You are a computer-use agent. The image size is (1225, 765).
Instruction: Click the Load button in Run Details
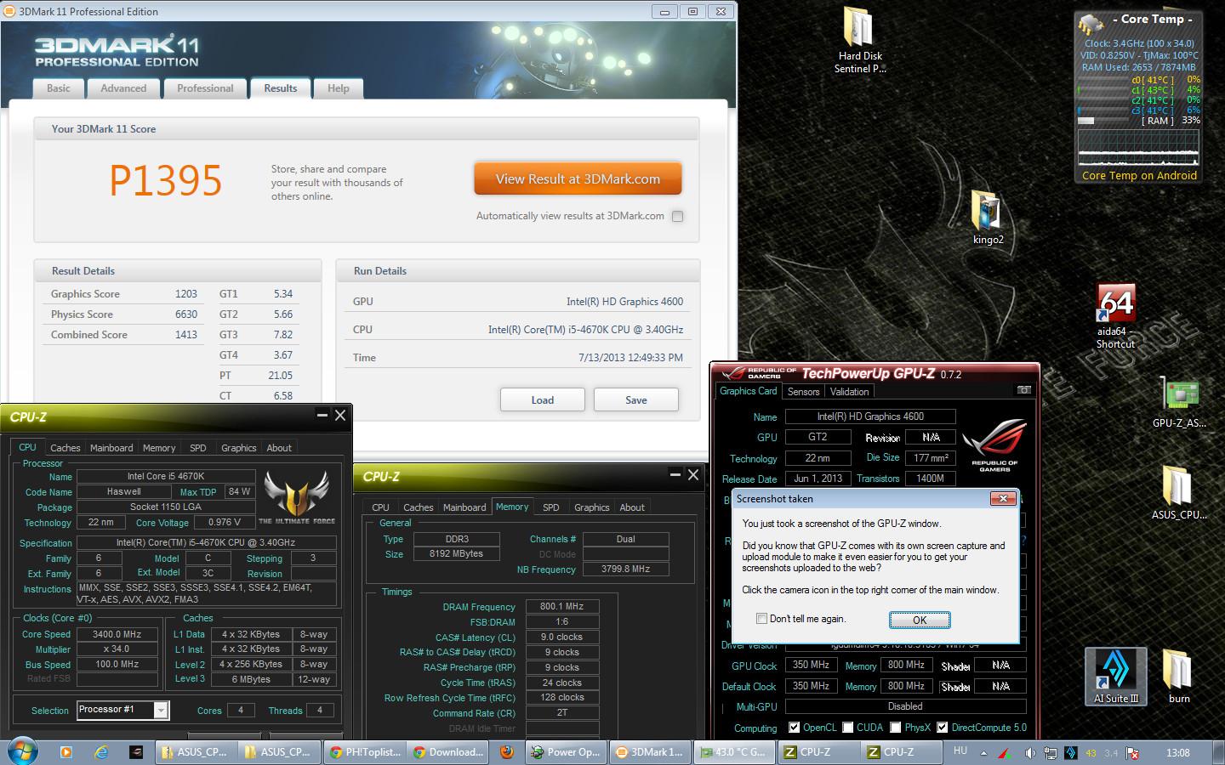click(x=542, y=399)
